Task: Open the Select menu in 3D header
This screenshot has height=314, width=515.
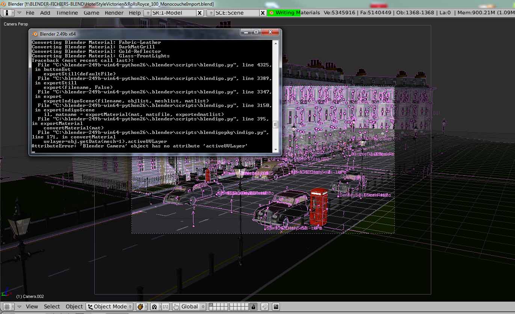Action: pos(52,306)
